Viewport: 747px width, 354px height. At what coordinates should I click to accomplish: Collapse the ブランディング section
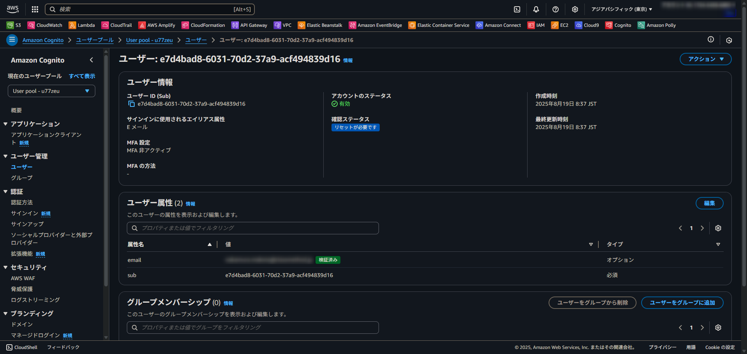[x=5, y=314]
